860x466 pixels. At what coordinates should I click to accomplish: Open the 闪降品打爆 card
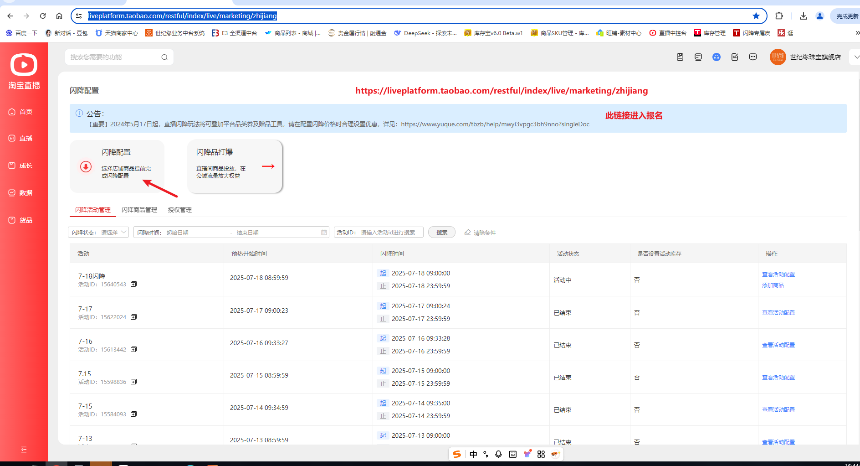tap(235, 166)
